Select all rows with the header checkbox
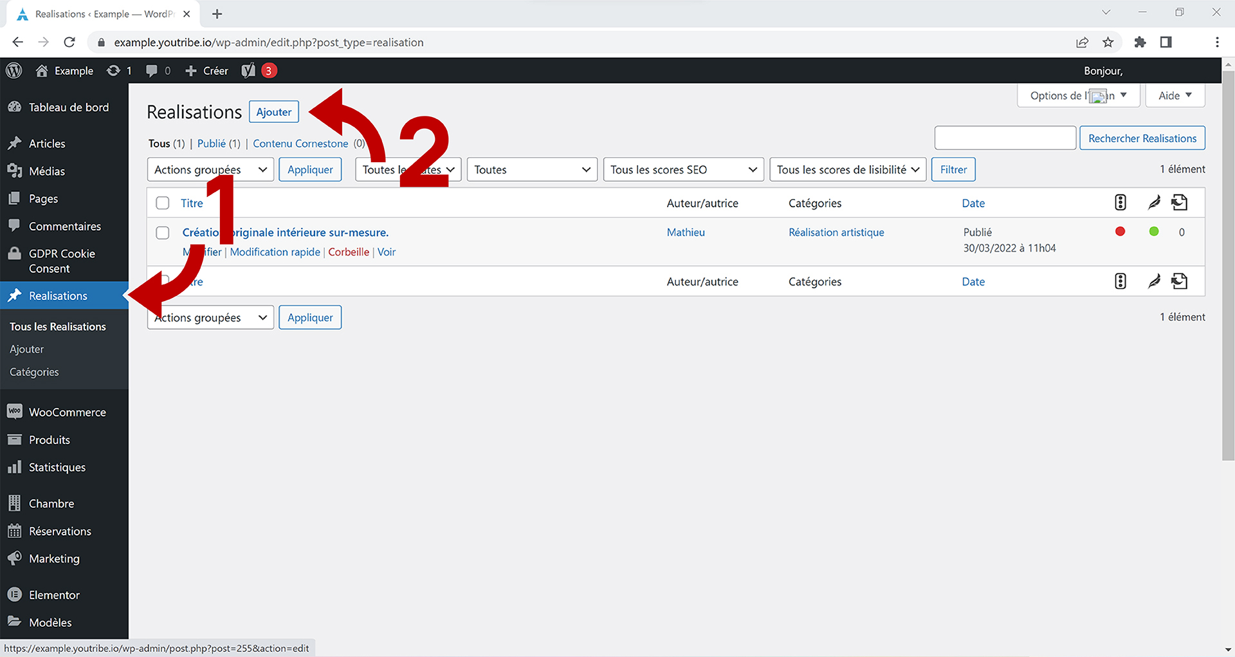The width and height of the screenshot is (1235, 657). 163,203
